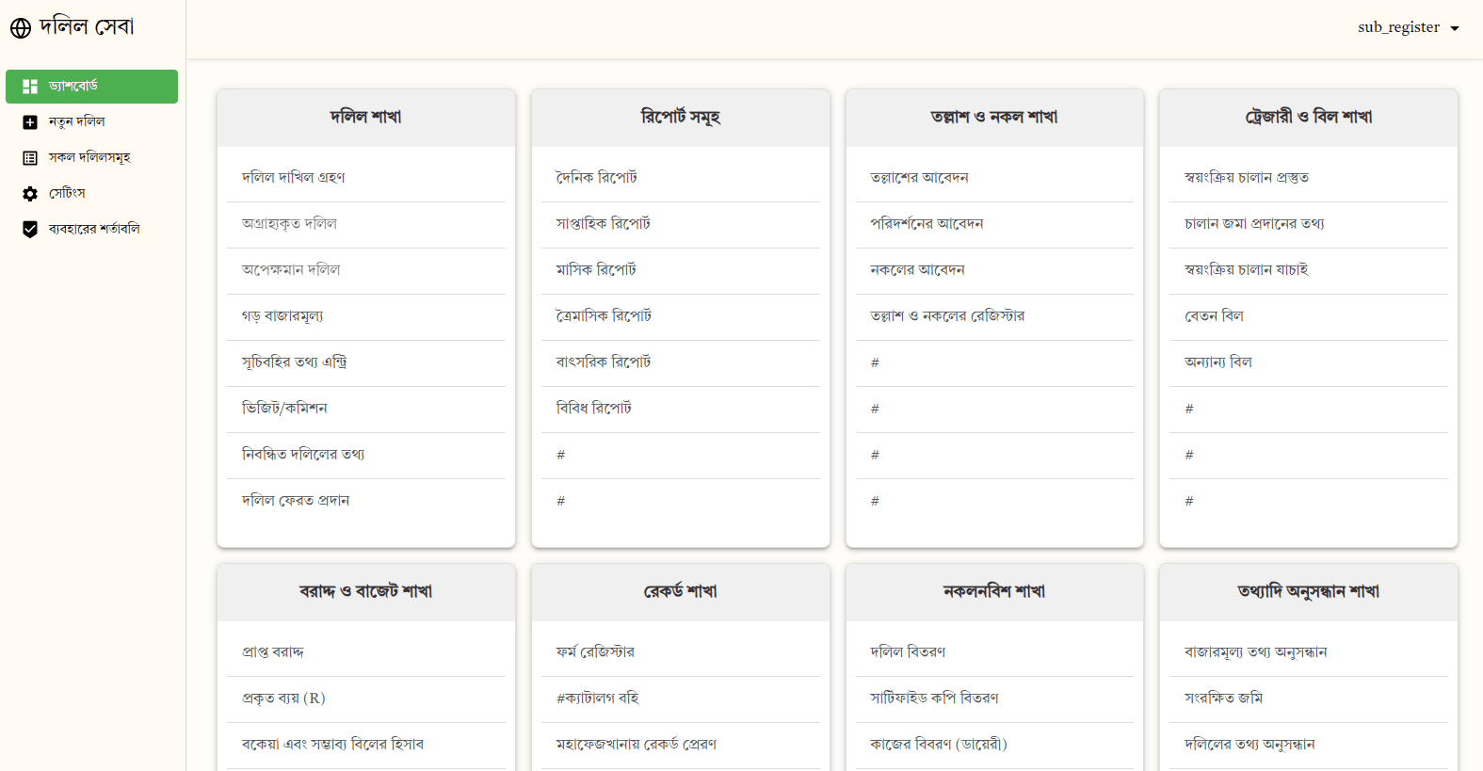Open কাজের বিবরণ (ডায়েরী) link
The image size is (1483, 771).
pos(939,745)
